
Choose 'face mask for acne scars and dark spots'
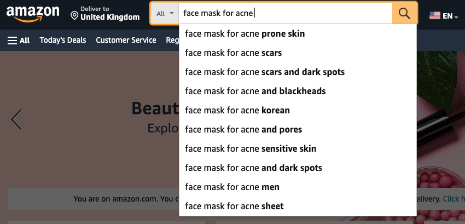(298, 72)
